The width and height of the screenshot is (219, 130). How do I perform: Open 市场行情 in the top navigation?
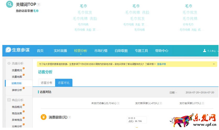(101, 51)
